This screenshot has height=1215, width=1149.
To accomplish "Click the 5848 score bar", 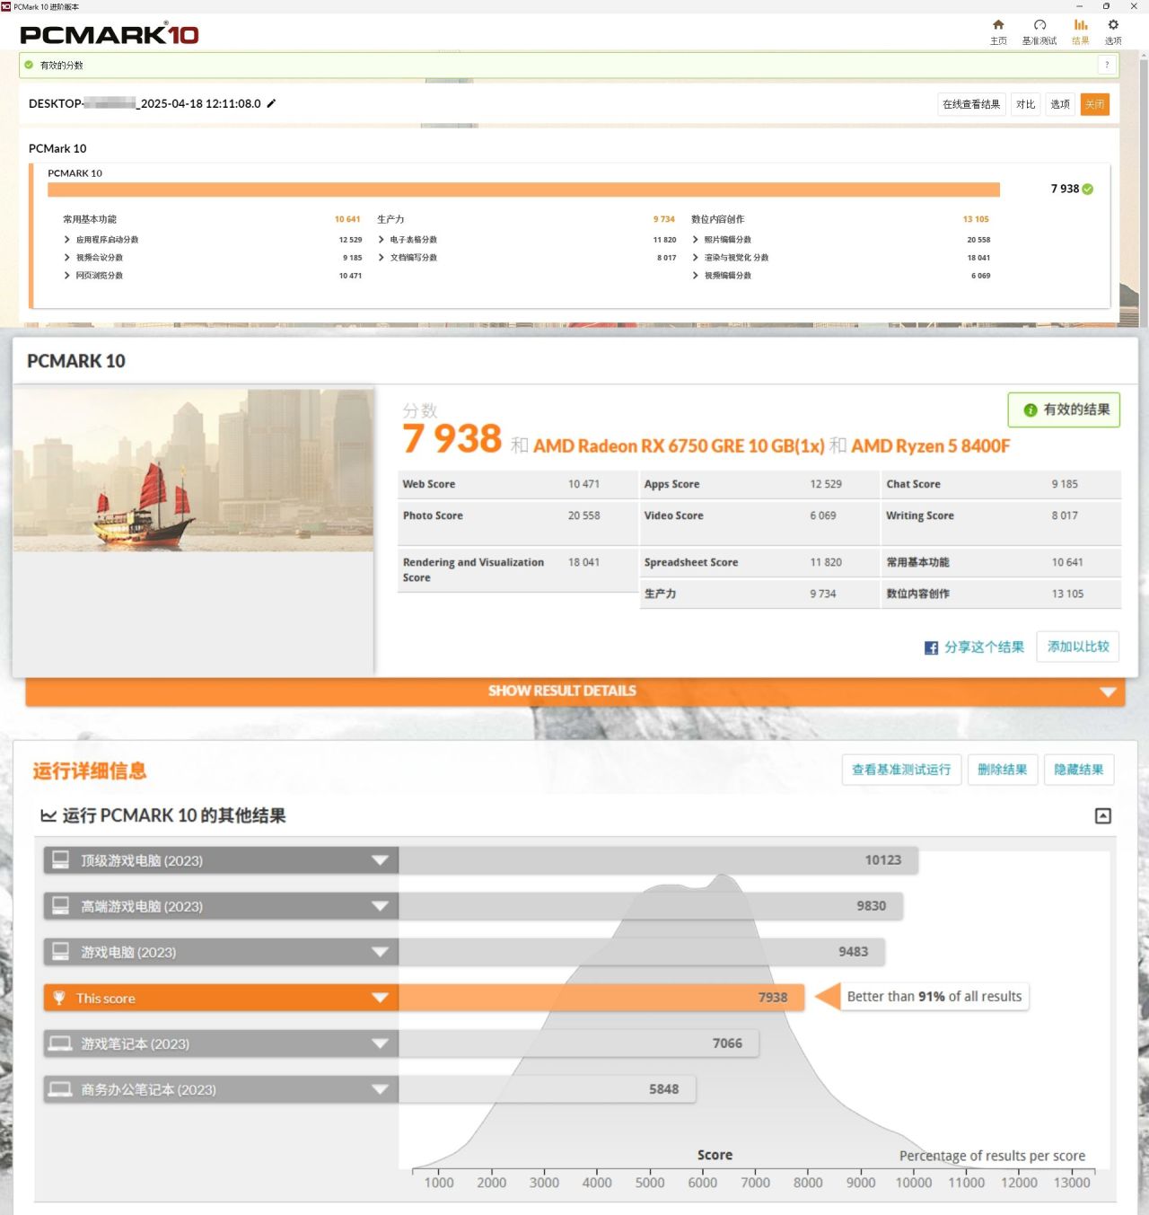I will [548, 1089].
